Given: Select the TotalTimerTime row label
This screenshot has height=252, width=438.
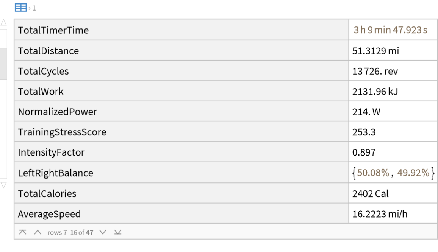Looking at the screenshot, I should tap(53, 30).
